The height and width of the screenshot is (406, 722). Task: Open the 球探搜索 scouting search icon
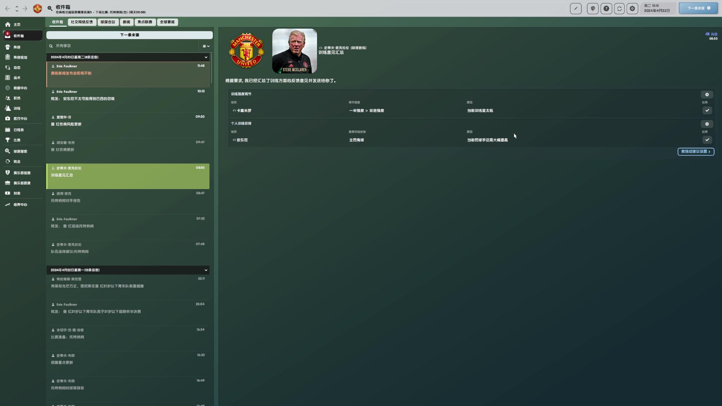[8, 151]
